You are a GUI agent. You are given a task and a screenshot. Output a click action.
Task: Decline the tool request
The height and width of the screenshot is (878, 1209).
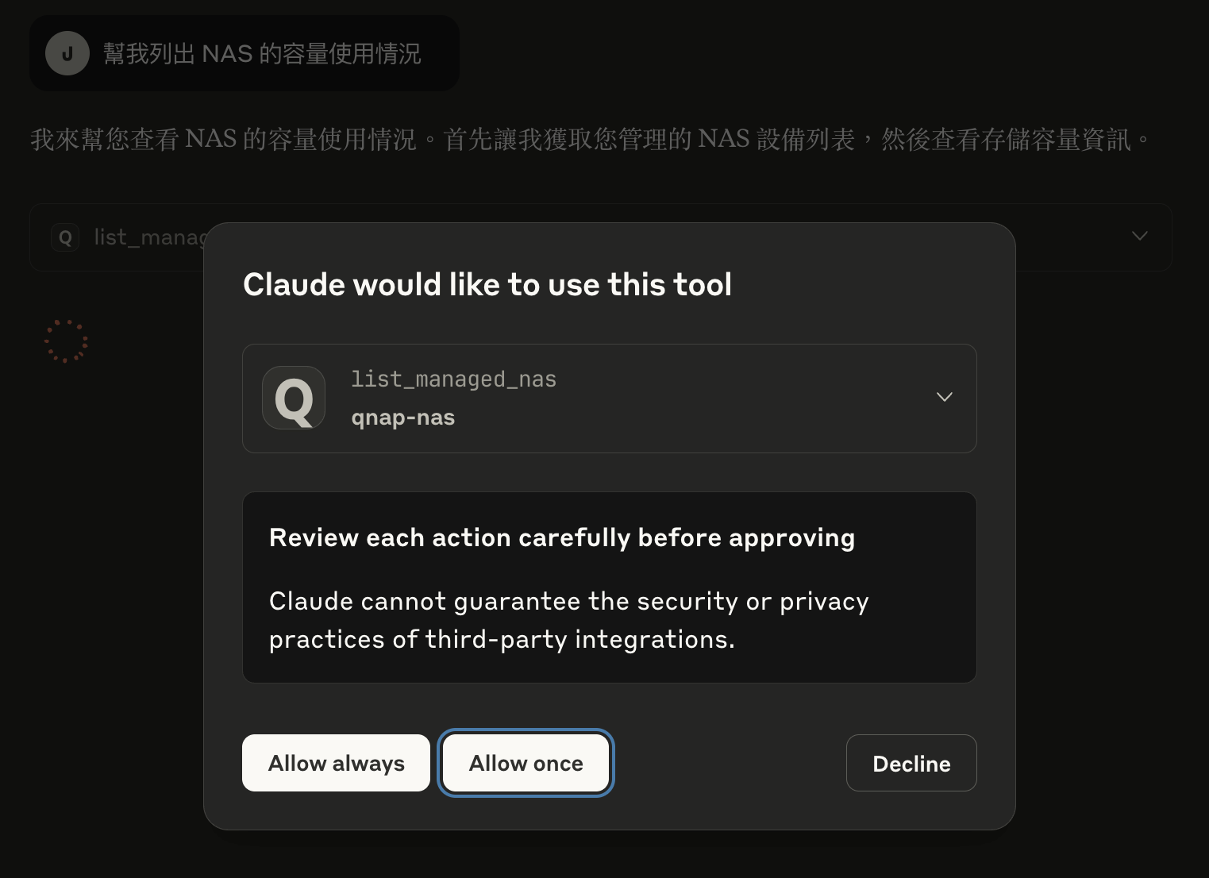[911, 763]
